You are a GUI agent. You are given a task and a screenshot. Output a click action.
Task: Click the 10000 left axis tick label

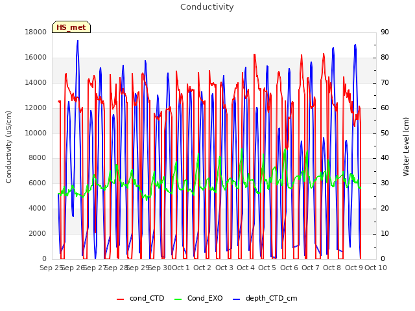click(x=36, y=133)
